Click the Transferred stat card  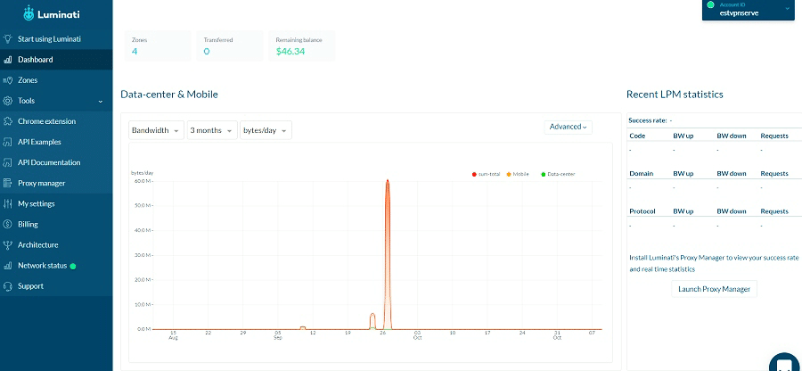230,45
